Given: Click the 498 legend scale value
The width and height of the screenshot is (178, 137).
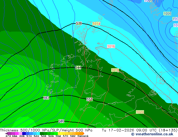Looking at the screenshot, I should (22, 136).
